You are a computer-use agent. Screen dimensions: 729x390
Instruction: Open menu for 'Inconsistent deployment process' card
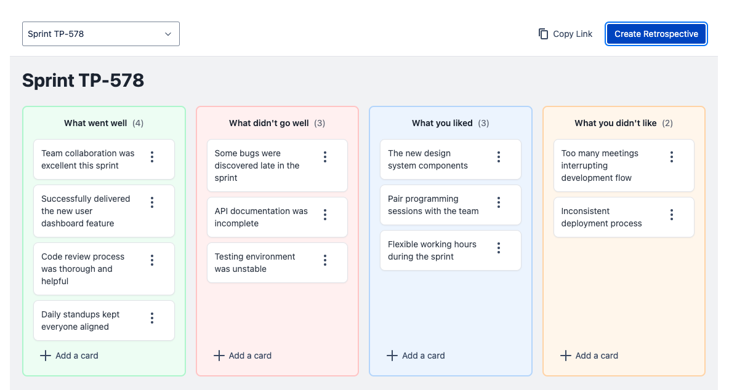pos(672,215)
